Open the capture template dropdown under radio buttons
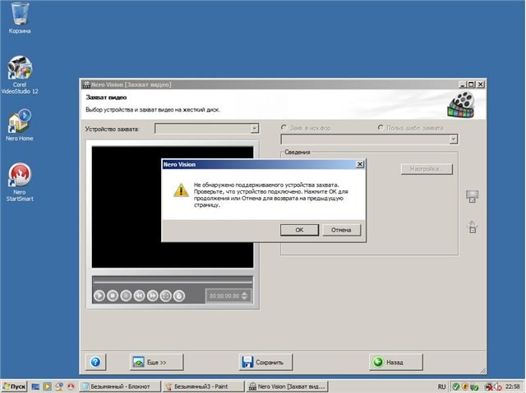526x393 pixels. point(454,139)
